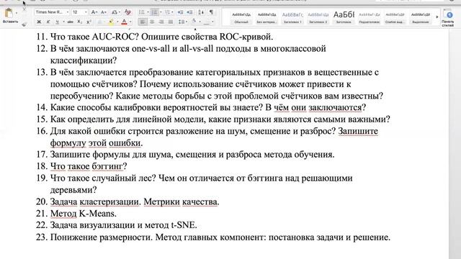Viewport: 461px width, 259px height.
Task: Click the Increase indent icon
Action: pos(189,12)
